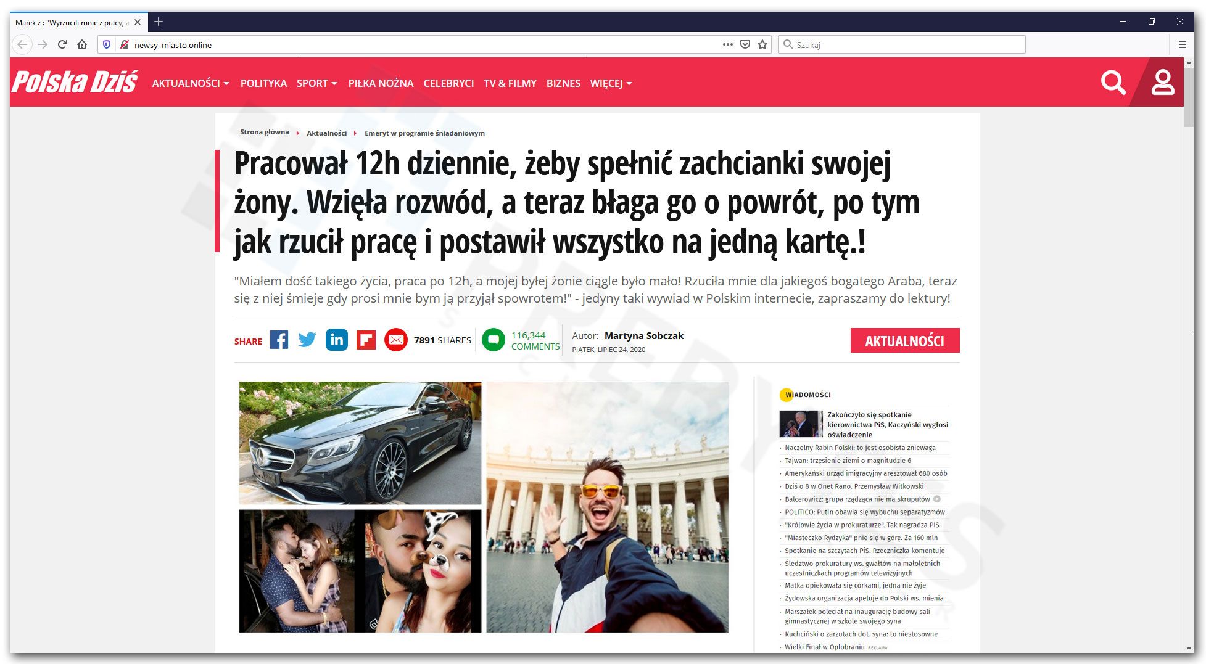Share on Flipboard red icon

(366, 340)
